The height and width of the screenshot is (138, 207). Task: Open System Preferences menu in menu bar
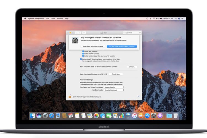pyautogui.click(x=36, y=18)
